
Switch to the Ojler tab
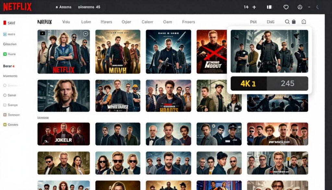126,22
